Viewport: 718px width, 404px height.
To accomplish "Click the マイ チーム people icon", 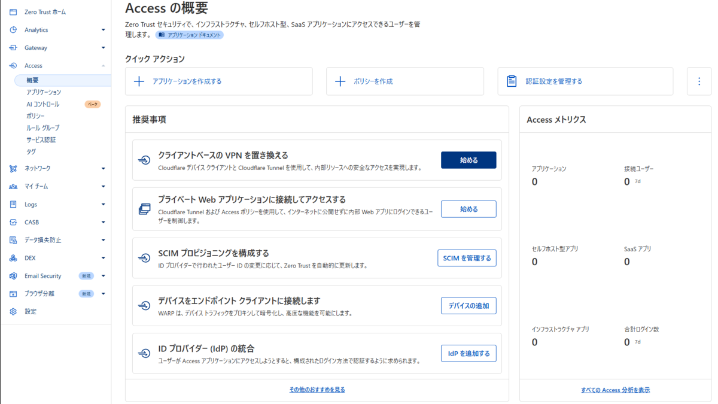I will [x=13, y=187].
